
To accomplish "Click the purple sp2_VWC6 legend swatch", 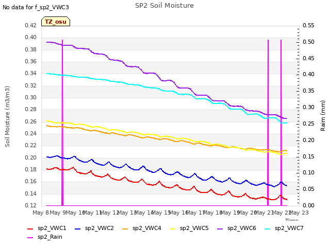I will coord(220,228).
